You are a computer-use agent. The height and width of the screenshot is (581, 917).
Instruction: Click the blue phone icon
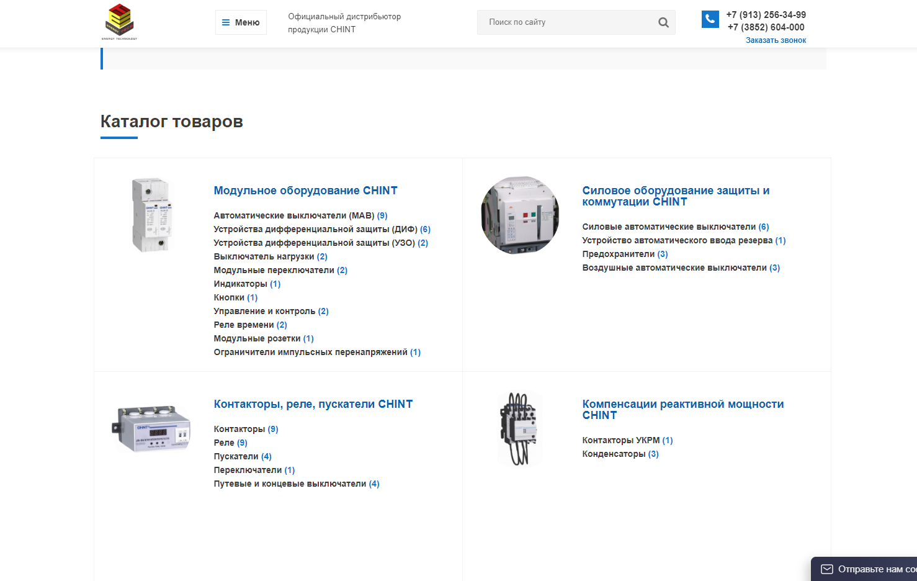pyautogui.click(x=710, y=19)
